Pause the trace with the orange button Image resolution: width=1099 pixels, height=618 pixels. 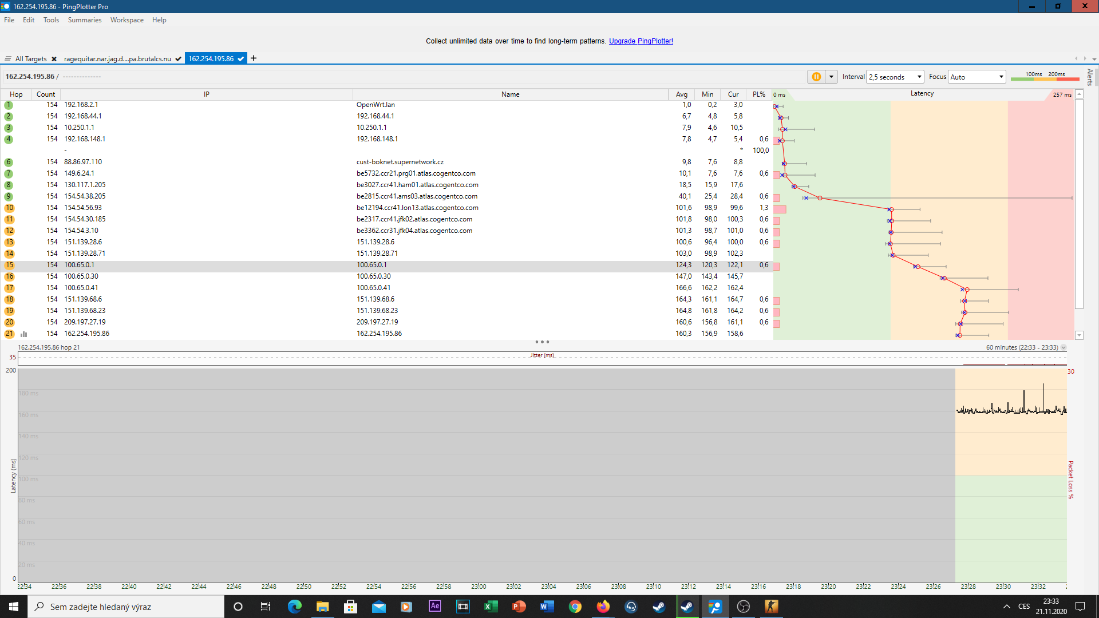tap(816, 77)
